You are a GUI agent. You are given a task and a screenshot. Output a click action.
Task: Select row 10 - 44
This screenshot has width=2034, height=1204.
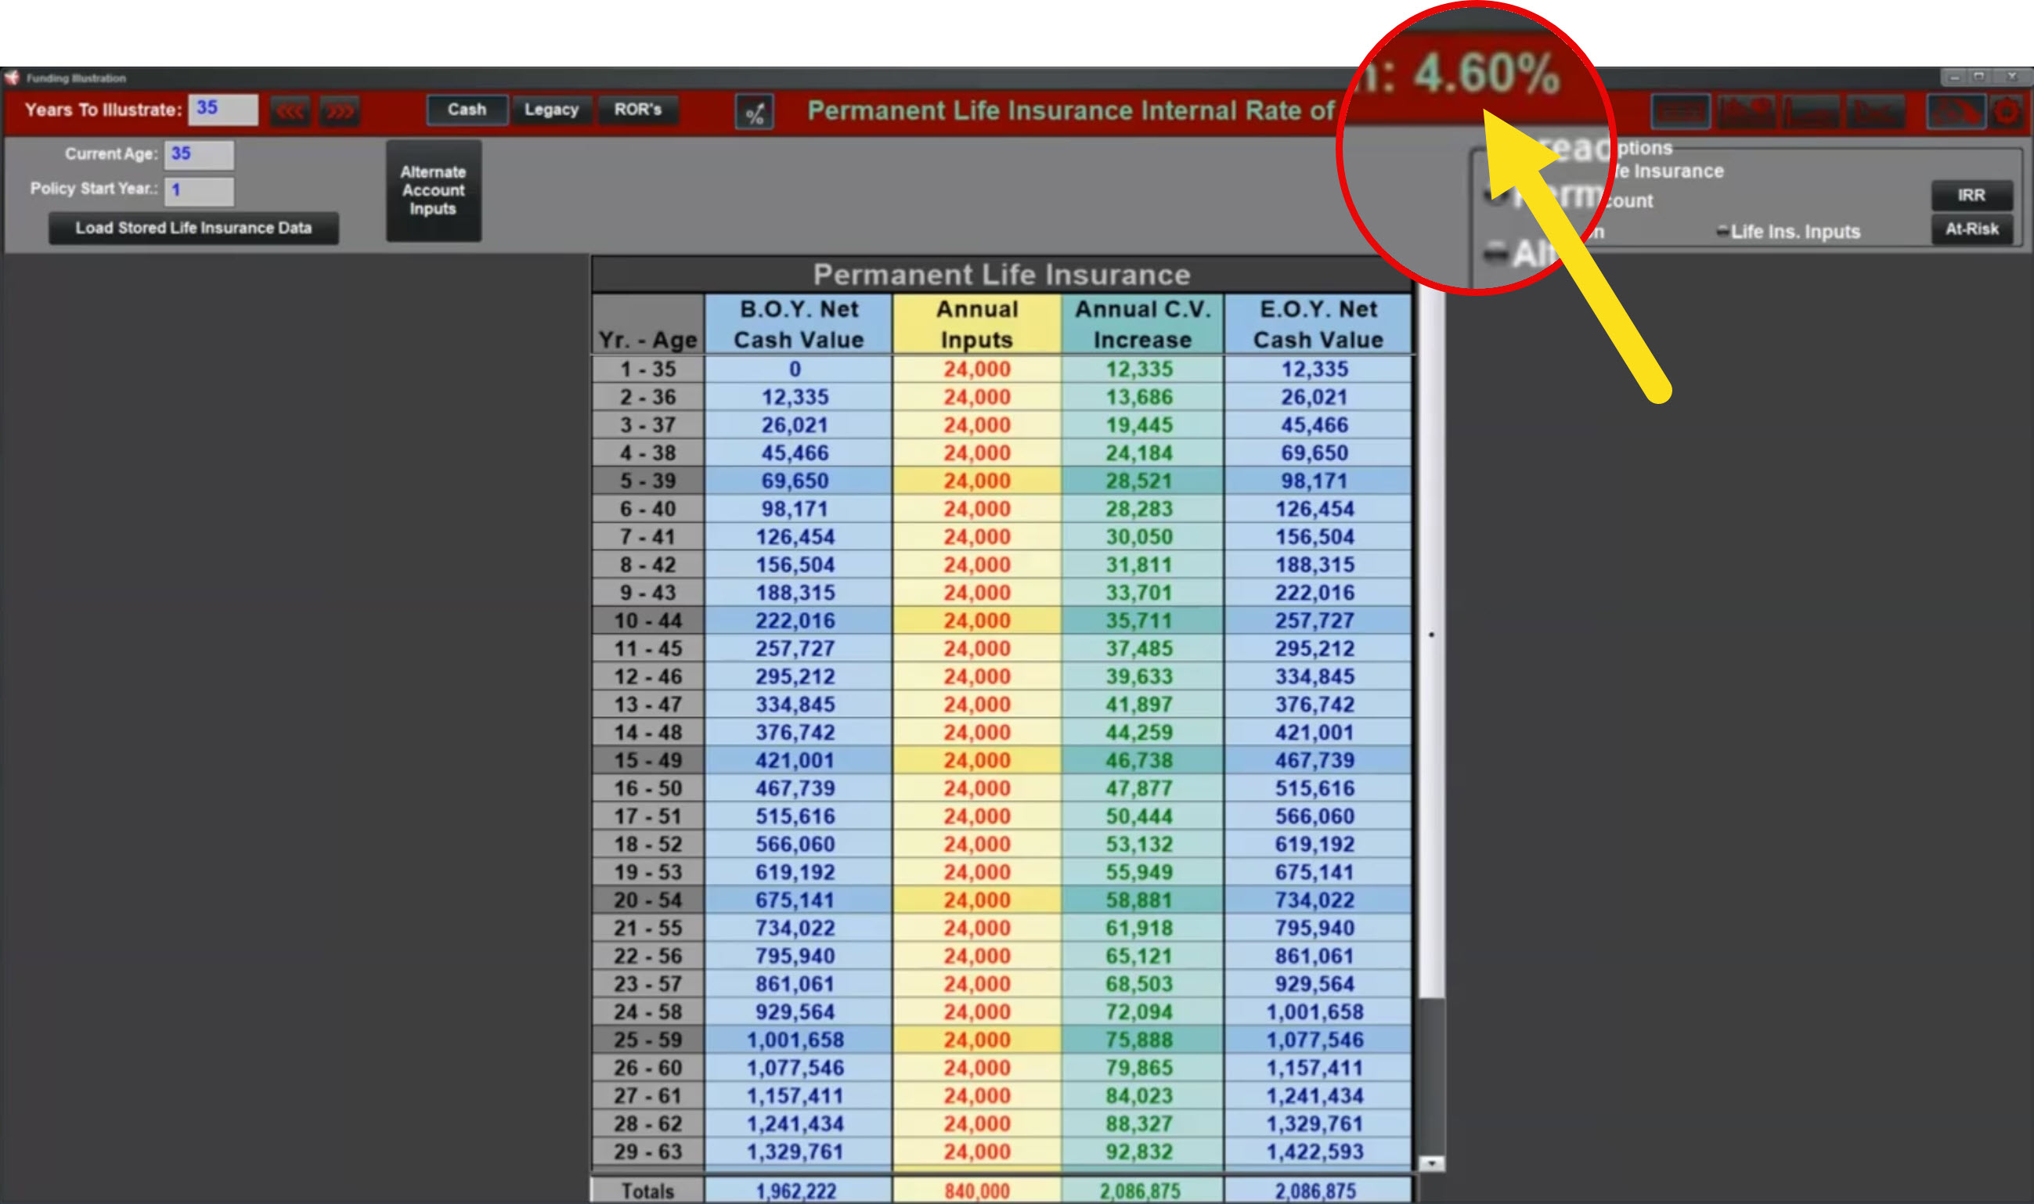(1002, 621)
